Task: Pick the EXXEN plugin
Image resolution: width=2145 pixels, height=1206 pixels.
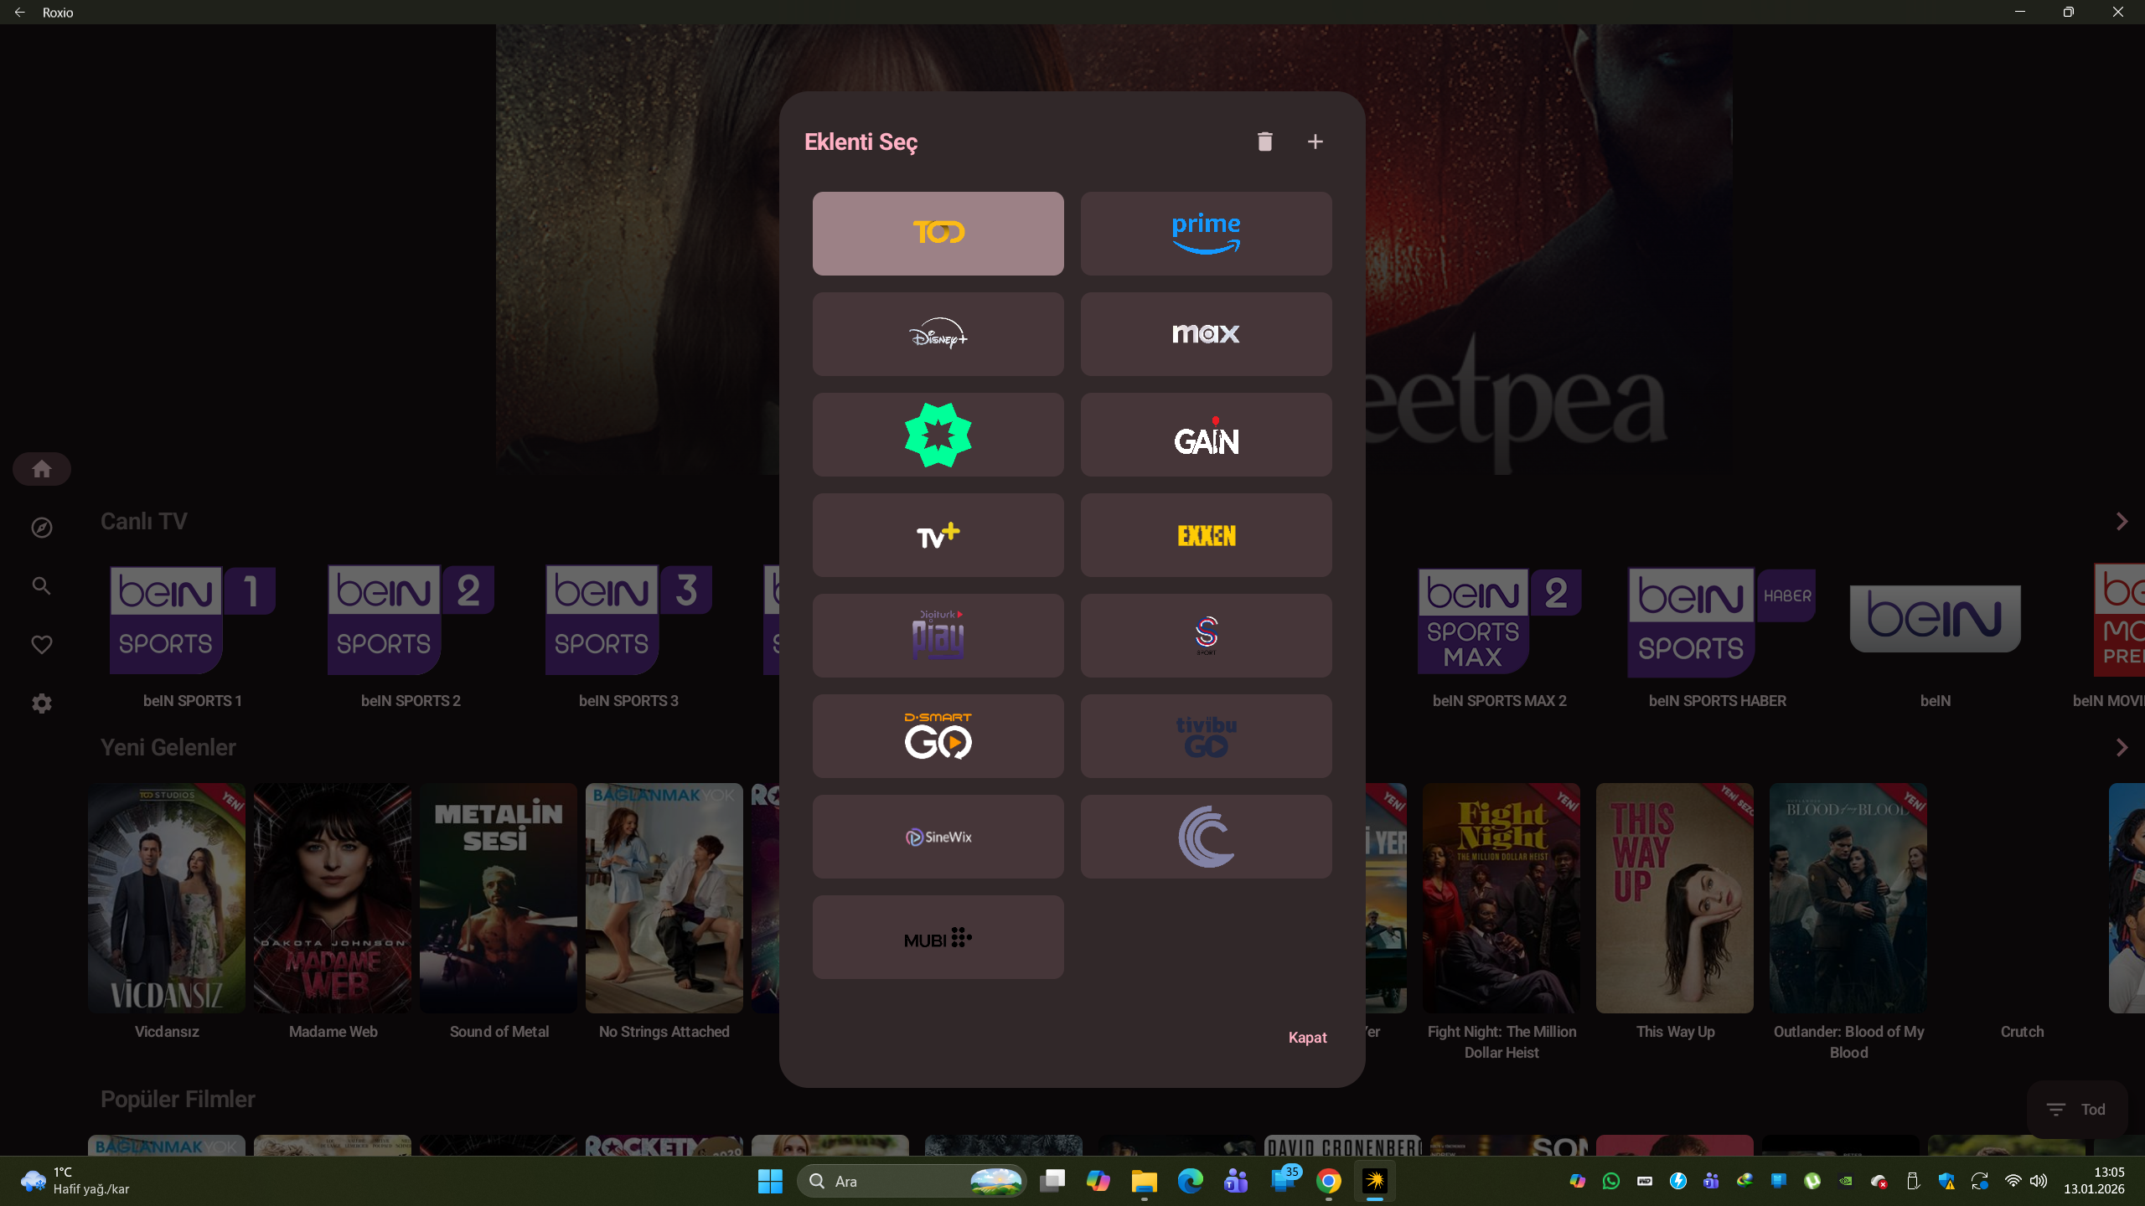Action: click(x=1207, y=535)
